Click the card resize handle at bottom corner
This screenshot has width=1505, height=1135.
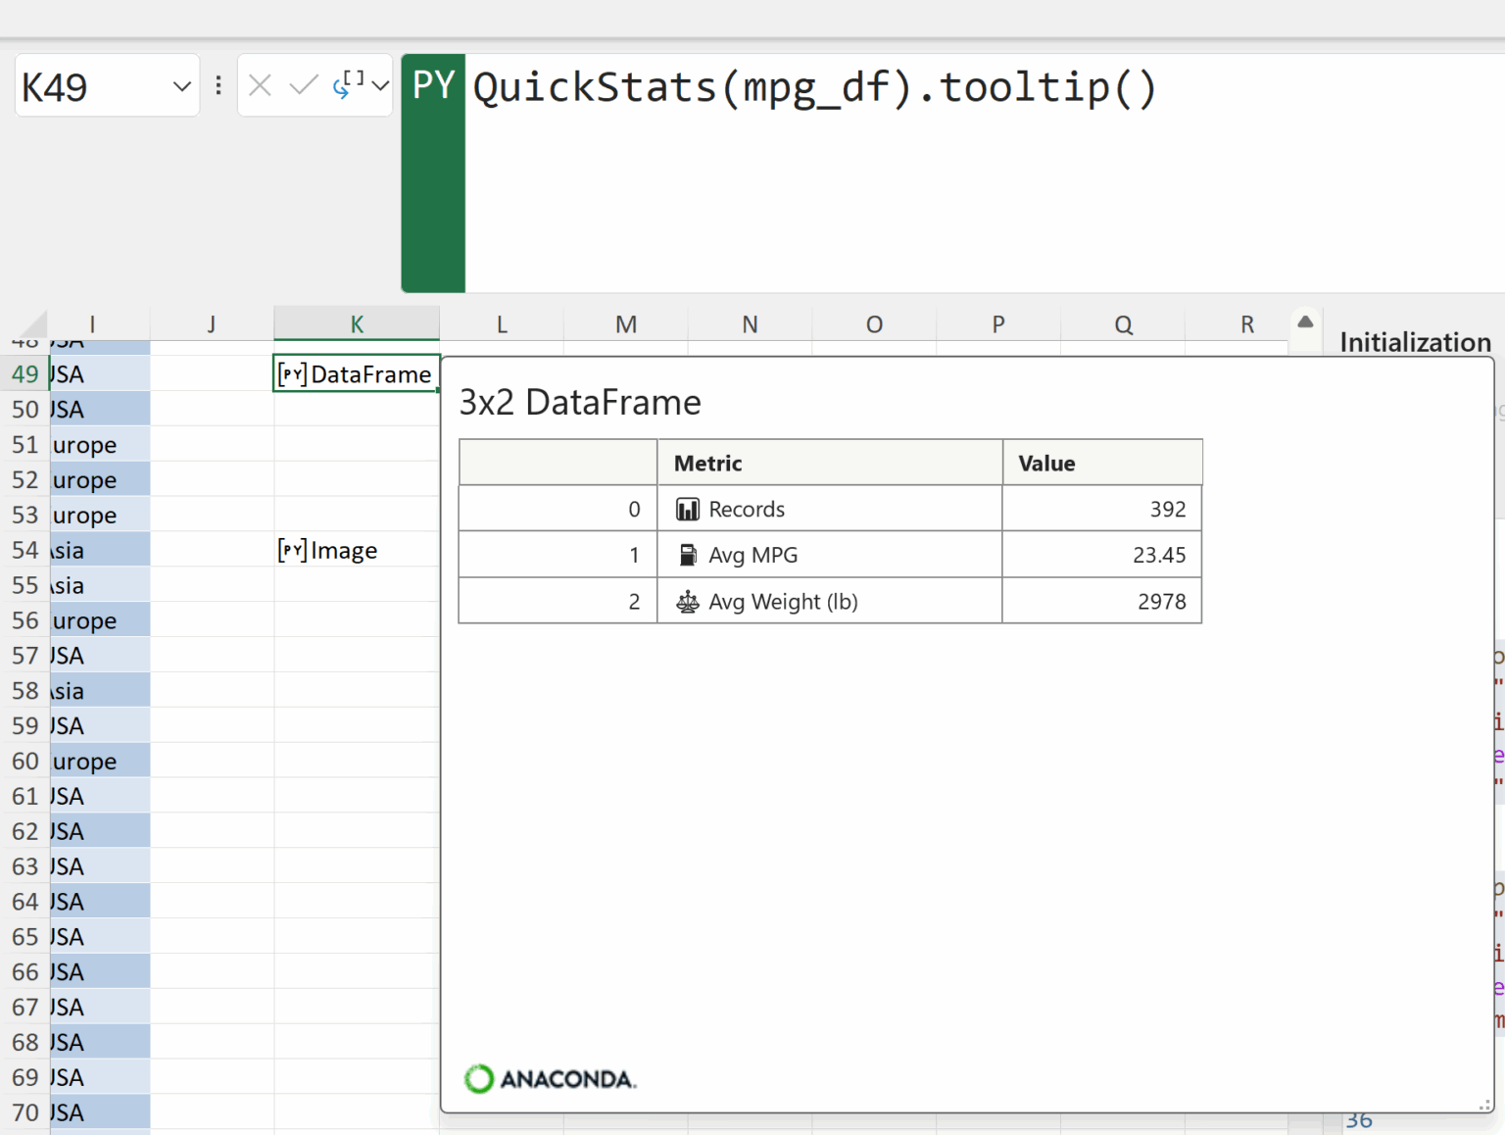(1483, 1104)
